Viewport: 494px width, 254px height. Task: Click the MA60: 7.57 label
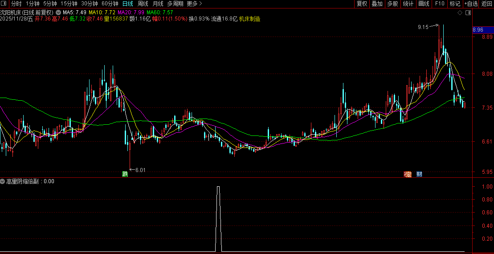[x=160, y=12]
